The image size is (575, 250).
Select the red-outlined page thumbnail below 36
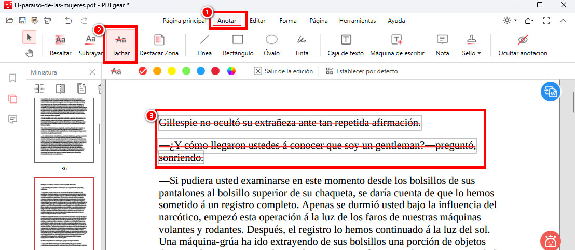[64, 213]
